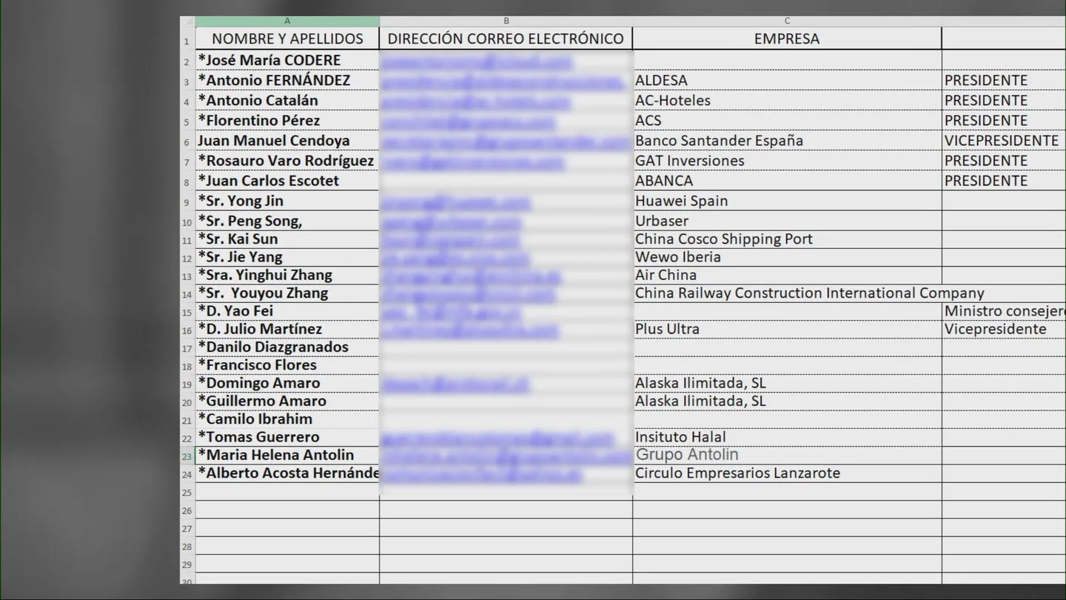1066x600 pixels.
Task: Select cell *Rosauro Varo Rodríguez
Action: [x=287, y=160]
